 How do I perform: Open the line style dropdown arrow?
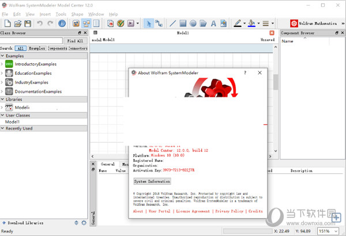[273, 23]
